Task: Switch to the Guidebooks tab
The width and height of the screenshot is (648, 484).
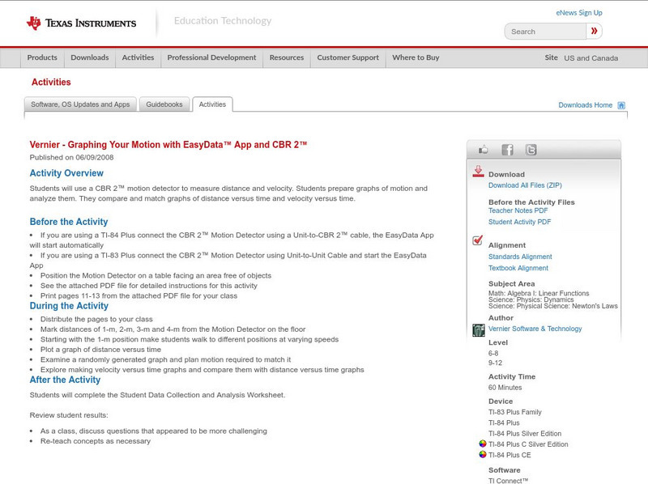Action: [164, 104]
